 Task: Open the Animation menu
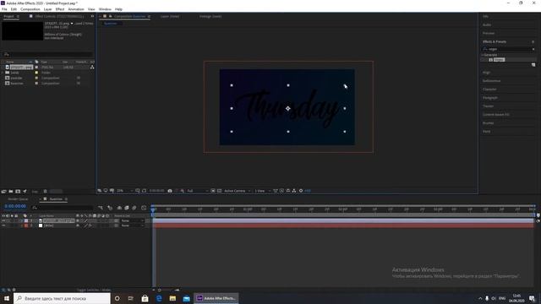[76, 9]
